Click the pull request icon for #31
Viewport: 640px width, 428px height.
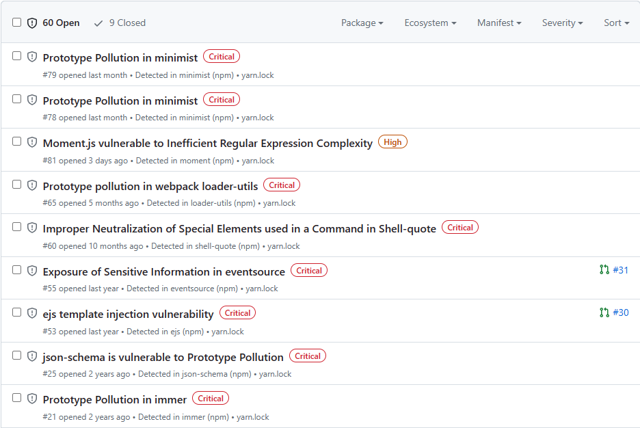pyautogui.click(x=604, y=270)
